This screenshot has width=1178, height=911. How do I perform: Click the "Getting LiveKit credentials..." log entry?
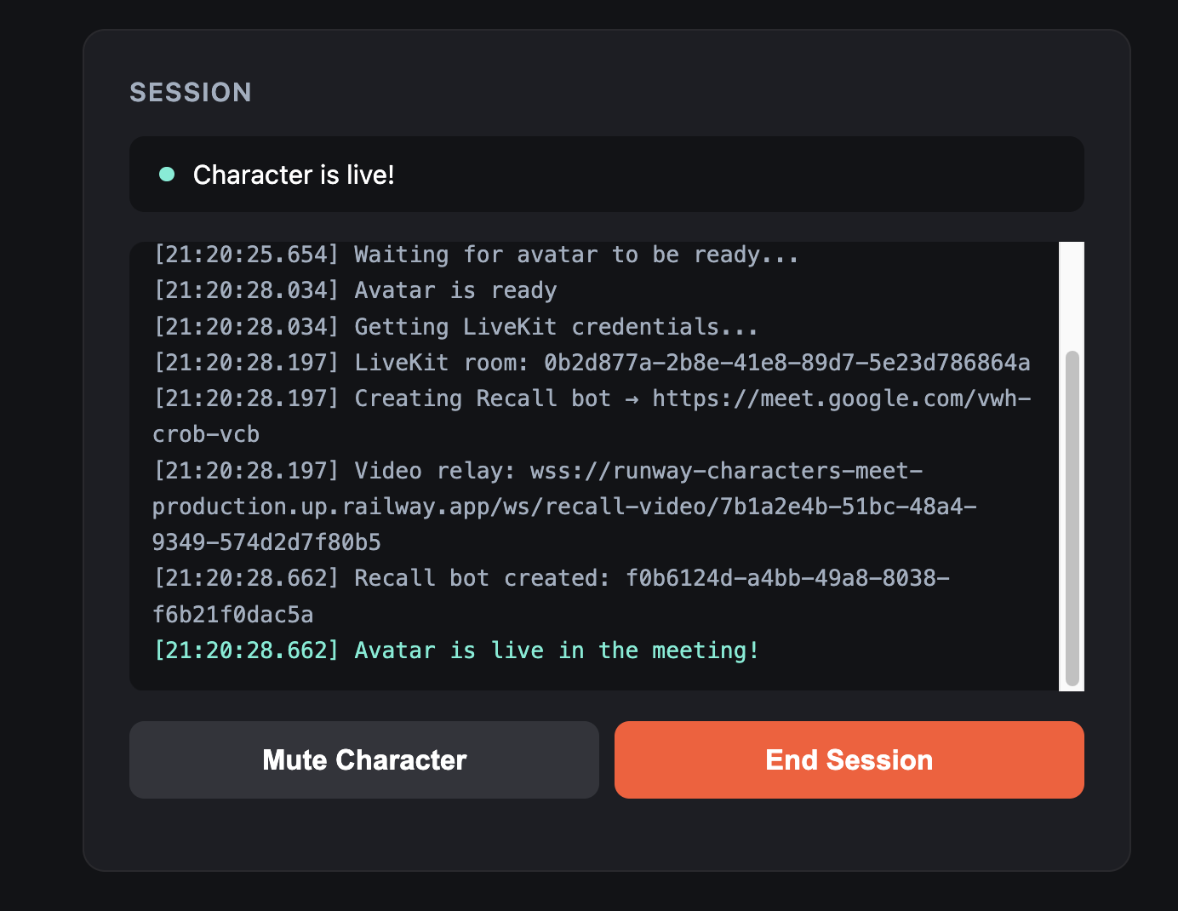(556, 327)
